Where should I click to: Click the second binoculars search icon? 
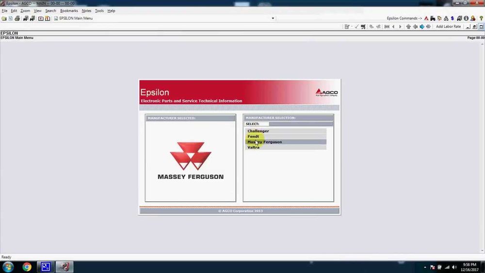(x=32, y=18)
